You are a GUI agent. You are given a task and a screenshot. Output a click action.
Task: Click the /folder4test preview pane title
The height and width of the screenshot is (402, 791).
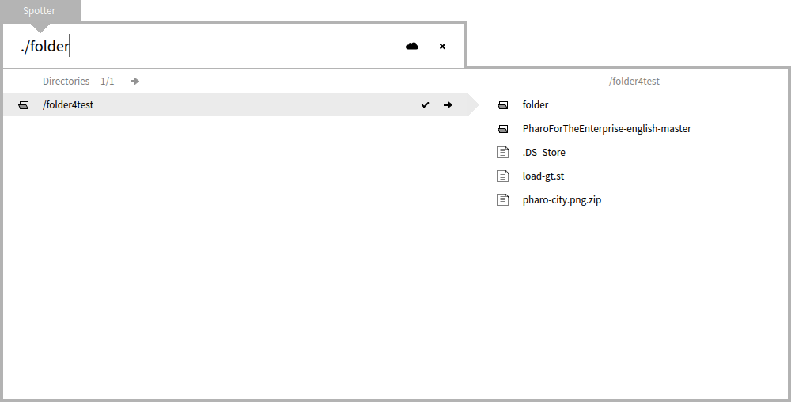click(634, 82)
